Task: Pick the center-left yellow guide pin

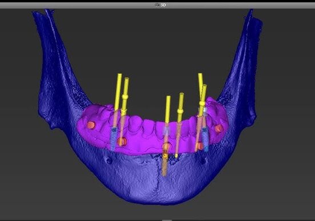Action: (x=168, y=109)
